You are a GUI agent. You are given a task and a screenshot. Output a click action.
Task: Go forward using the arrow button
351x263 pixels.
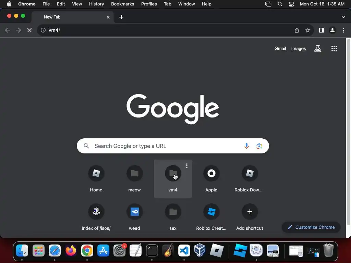click(19, 30)
